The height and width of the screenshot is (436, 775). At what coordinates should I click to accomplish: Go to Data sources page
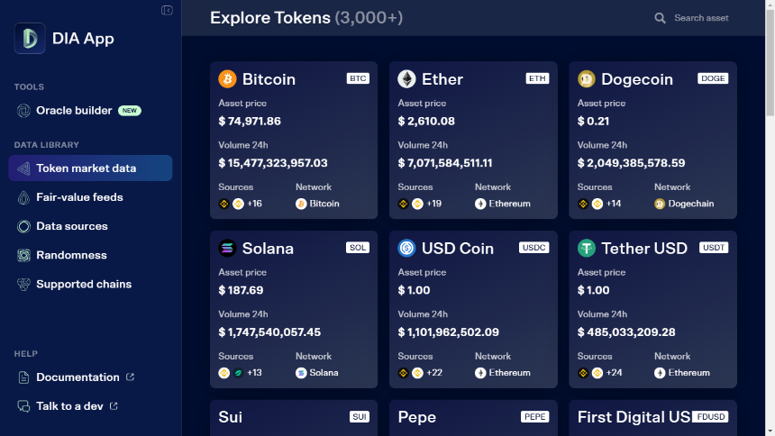point(72,226)
